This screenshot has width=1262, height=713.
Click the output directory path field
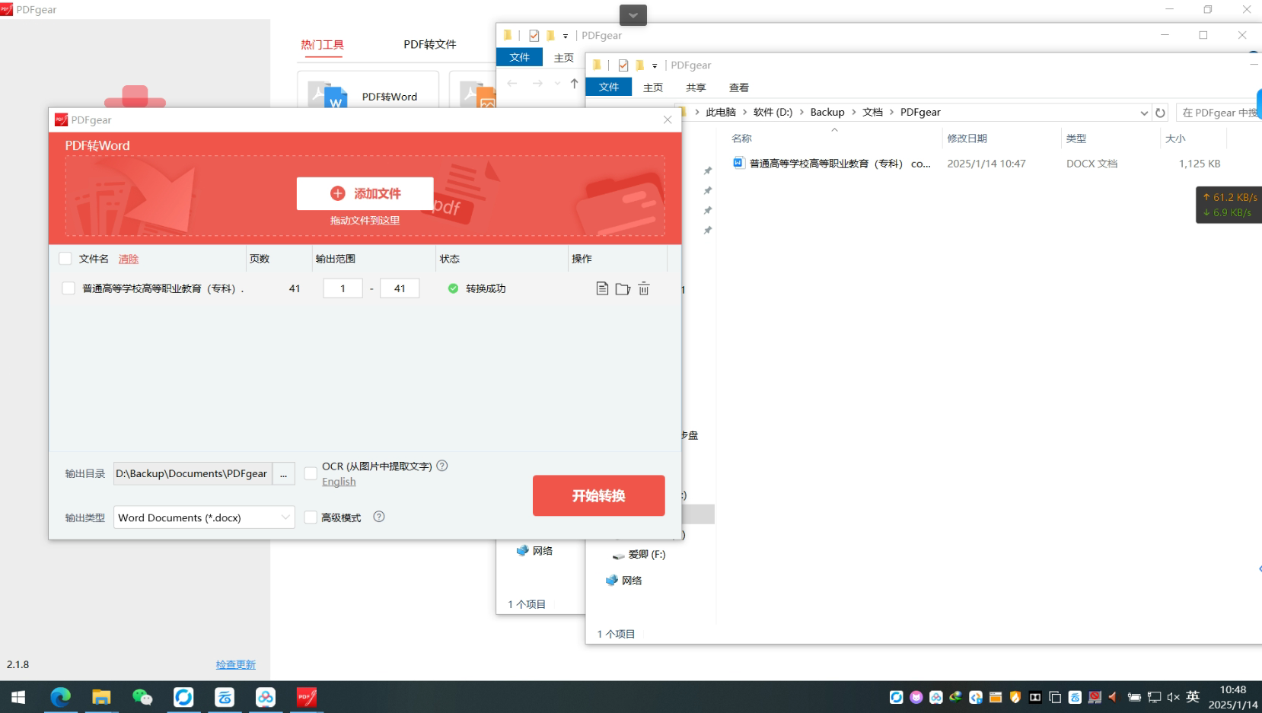click(193, 473)
